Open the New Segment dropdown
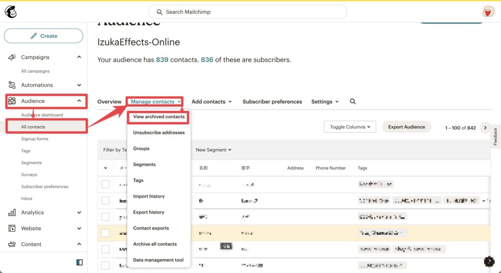 213,150
